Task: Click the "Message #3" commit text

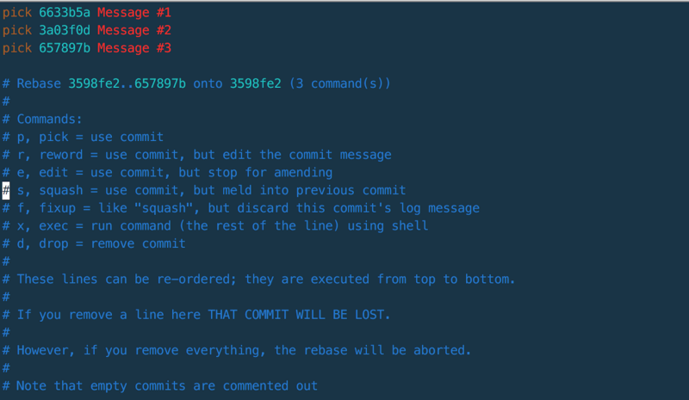Action: pos(133,48)
